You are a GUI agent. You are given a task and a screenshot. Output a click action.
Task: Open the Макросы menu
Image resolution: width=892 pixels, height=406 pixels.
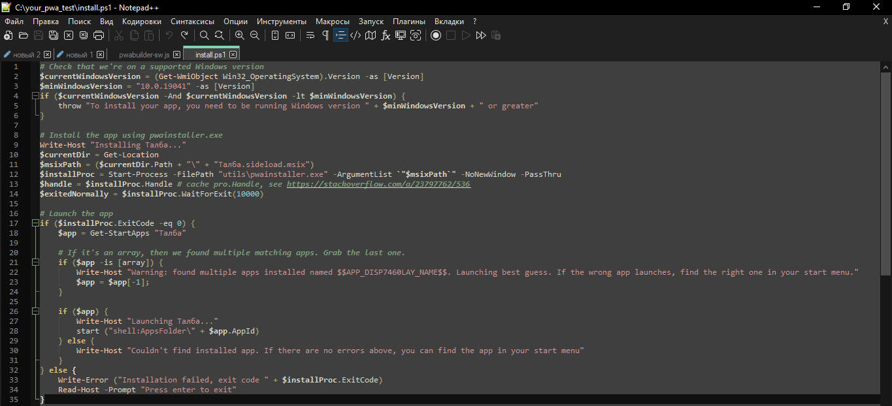(x=333, y=22)
